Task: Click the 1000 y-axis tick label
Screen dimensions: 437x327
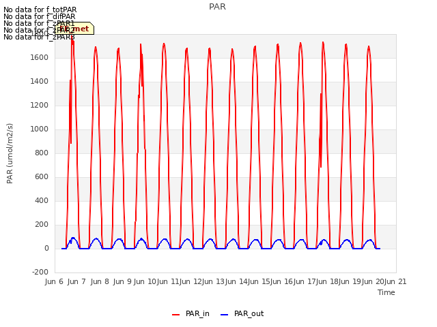Action: (40, 129)
